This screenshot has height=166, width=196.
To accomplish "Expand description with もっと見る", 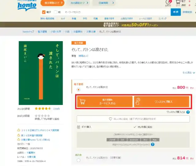I will click(x=189, y=73).
